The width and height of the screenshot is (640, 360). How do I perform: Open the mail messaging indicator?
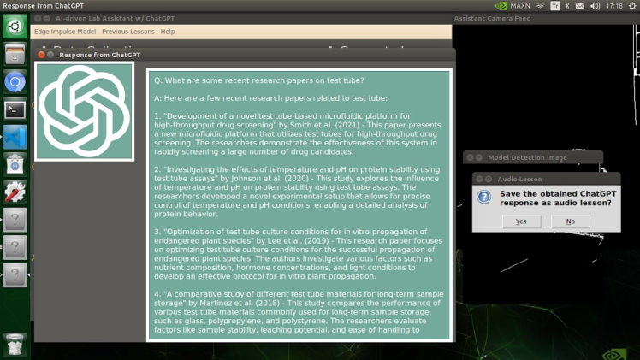(x=580, y=6)
